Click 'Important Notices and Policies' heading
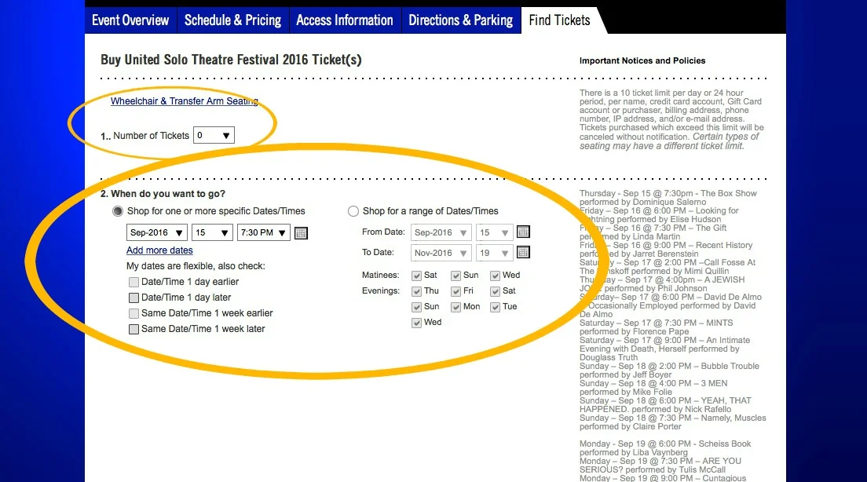This screenshot has height=482, width=867. (x=642, y=60)
